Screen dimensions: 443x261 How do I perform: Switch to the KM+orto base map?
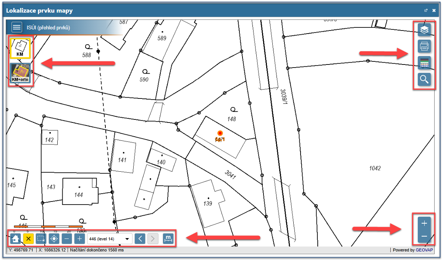point(20,73)
